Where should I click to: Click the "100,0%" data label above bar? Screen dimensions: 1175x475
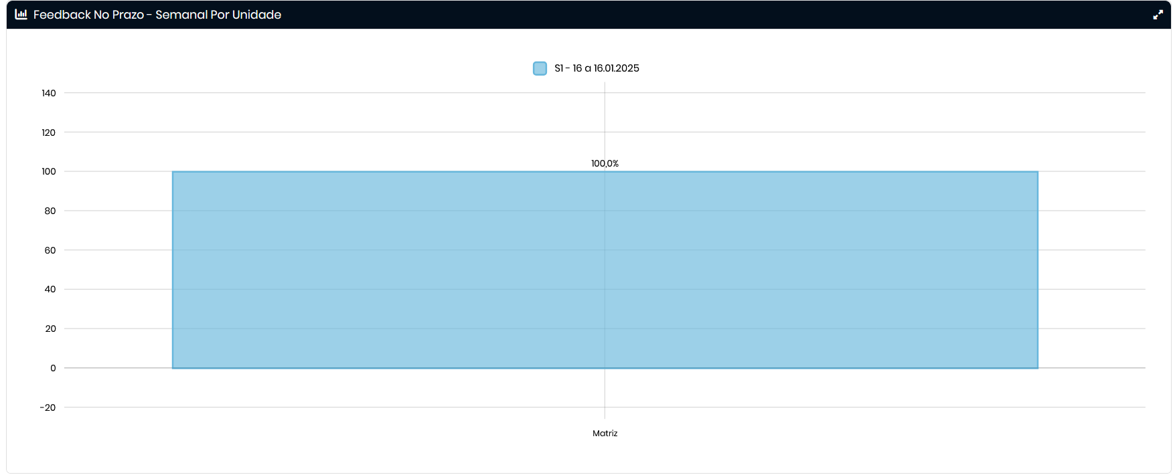605,163
